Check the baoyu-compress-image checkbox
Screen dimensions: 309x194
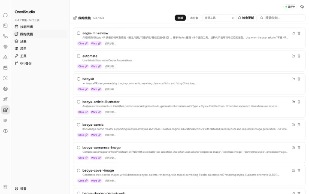[79, 148]
